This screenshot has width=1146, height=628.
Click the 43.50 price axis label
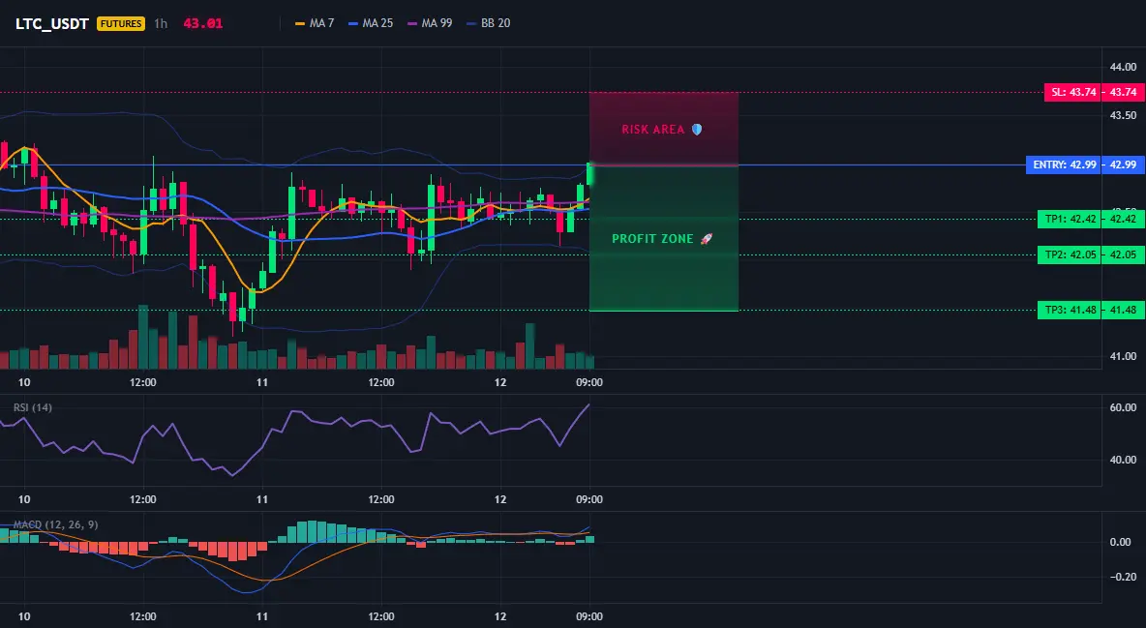(x=1123, y=115)
